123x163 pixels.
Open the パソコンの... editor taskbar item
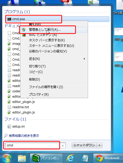46,158
